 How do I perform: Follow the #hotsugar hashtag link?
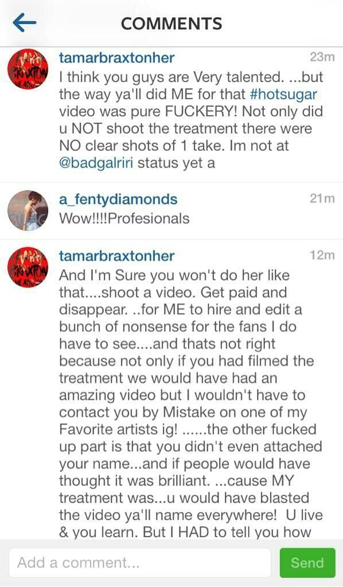pos(283,94)
